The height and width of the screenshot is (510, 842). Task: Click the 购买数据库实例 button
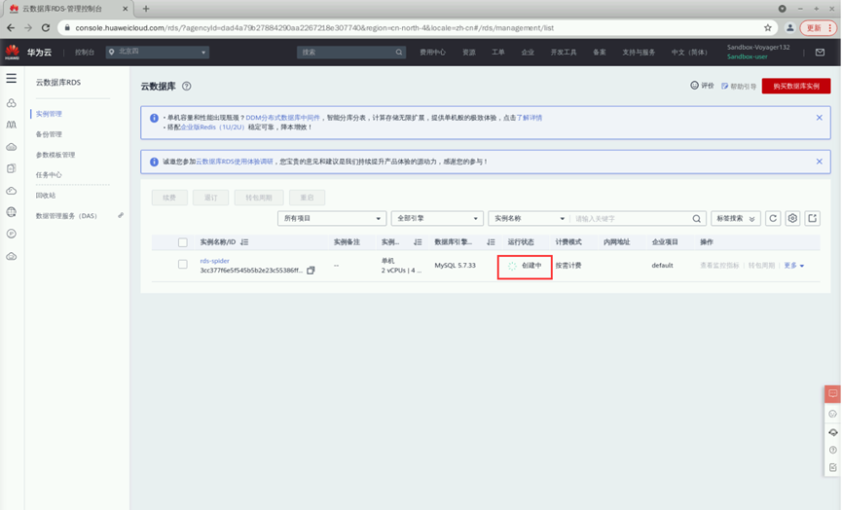tap(796, 86)
